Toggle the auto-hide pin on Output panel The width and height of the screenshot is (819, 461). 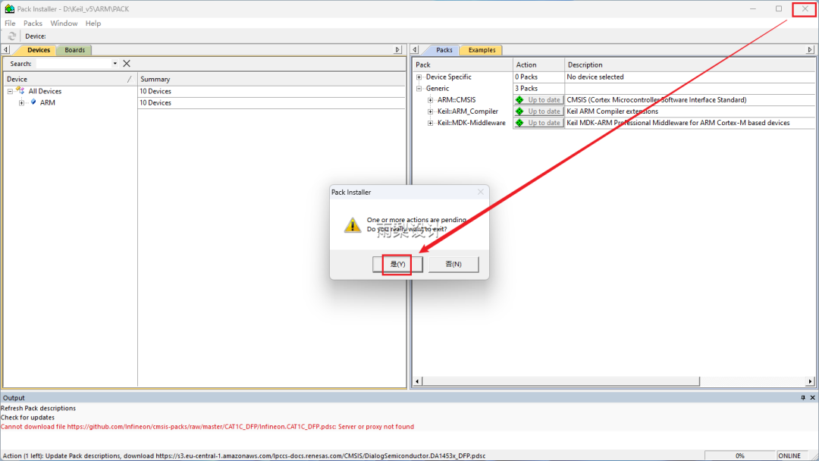[x=802, y=397]
